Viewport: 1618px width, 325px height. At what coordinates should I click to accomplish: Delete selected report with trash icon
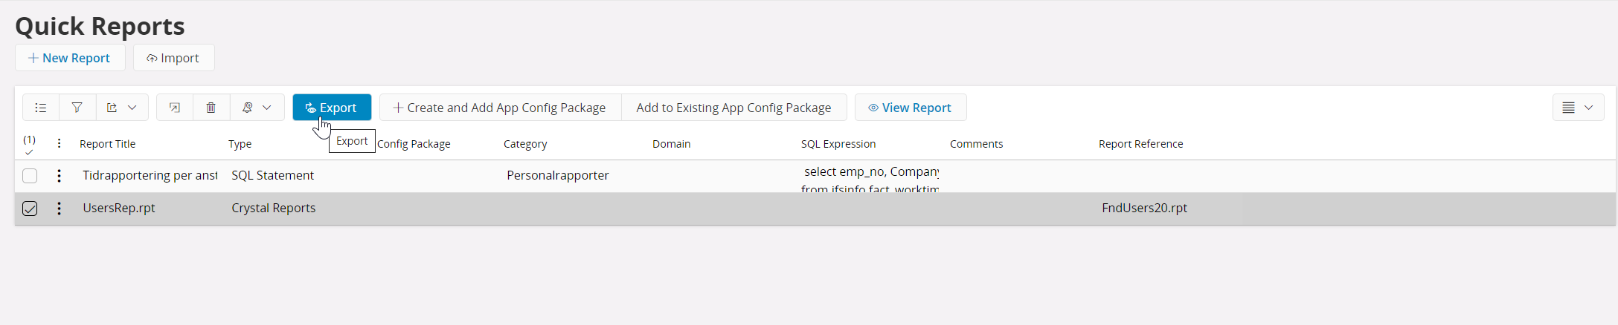[x=211, y=108]
